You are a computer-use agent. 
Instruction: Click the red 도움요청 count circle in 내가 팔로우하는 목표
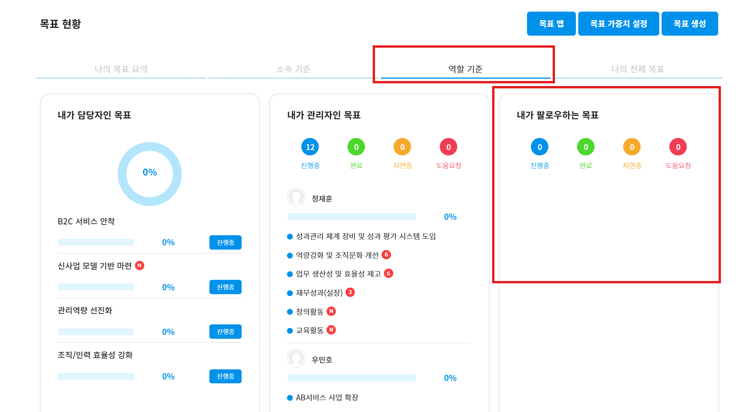coord(678,147)
